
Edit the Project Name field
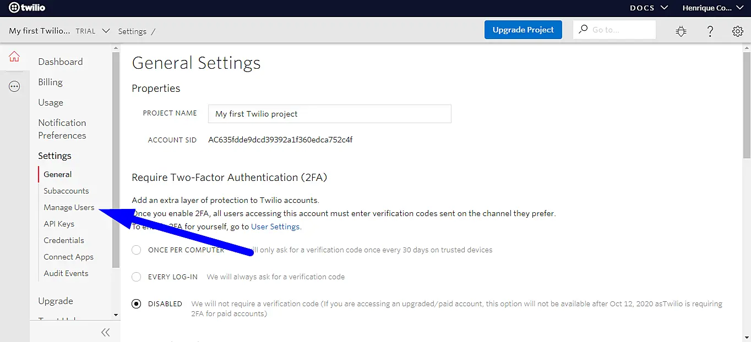coord(330,114)
